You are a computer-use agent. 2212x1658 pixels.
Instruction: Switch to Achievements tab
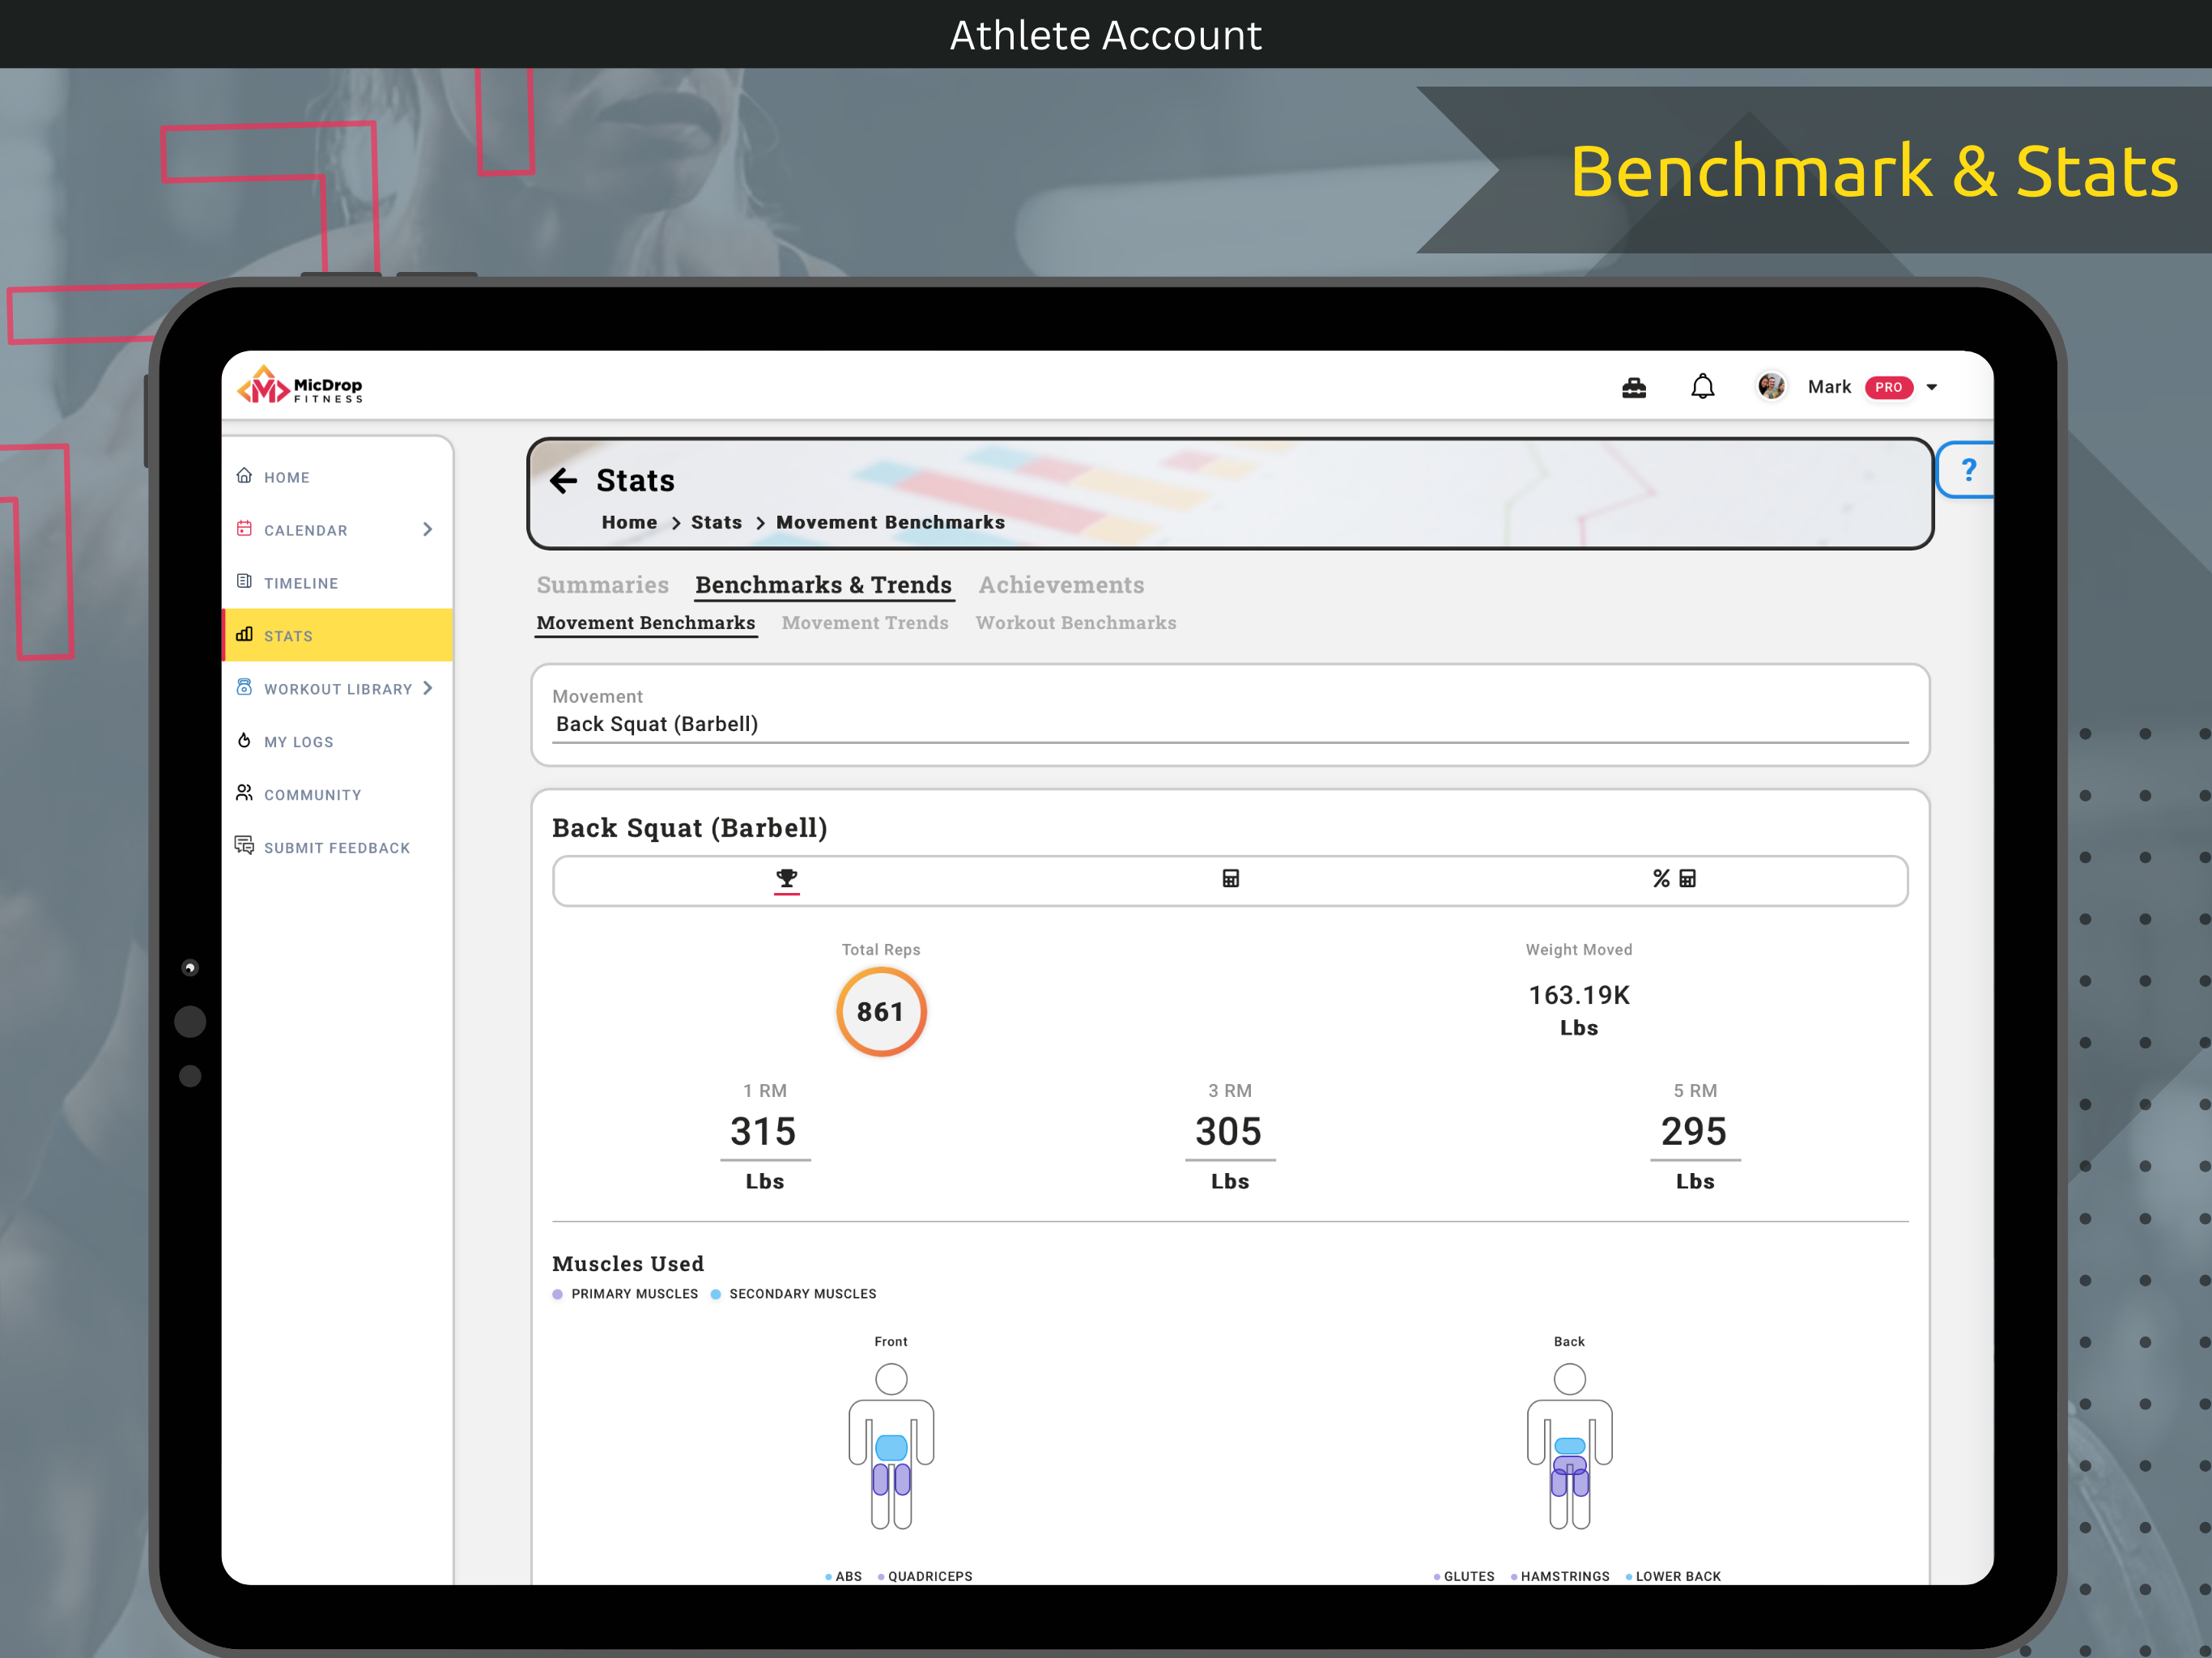[1061, 585]
